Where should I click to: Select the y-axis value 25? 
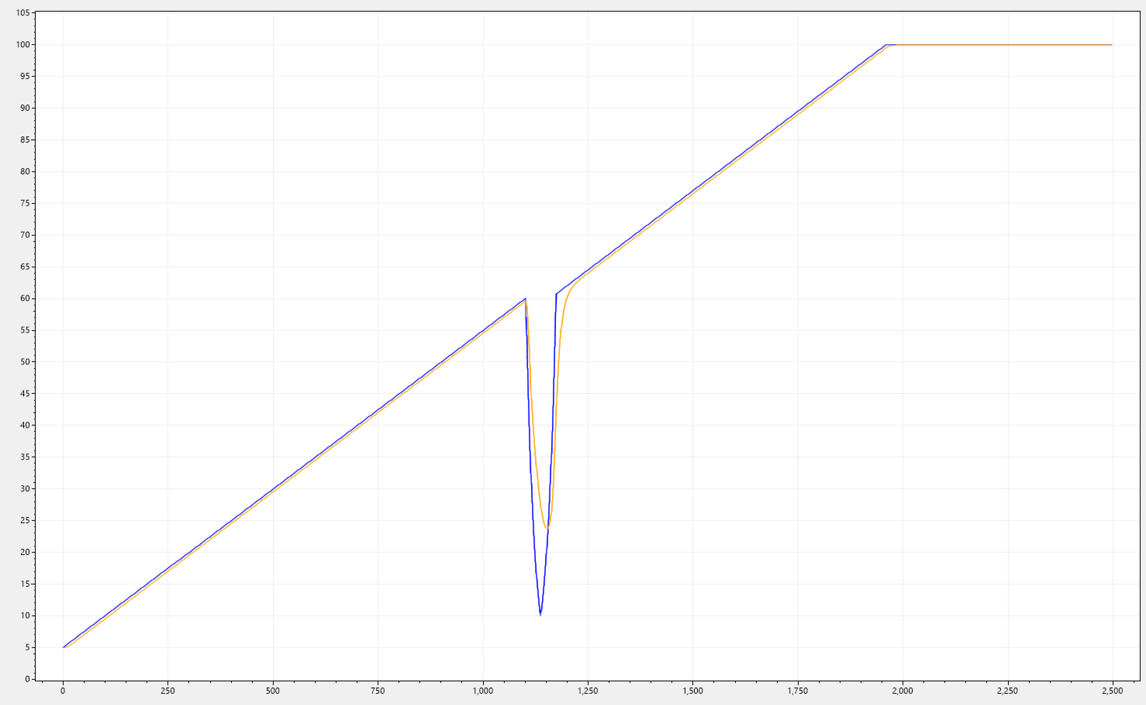coord(25,520)
